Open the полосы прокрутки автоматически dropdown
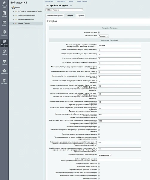 (105, 155)
